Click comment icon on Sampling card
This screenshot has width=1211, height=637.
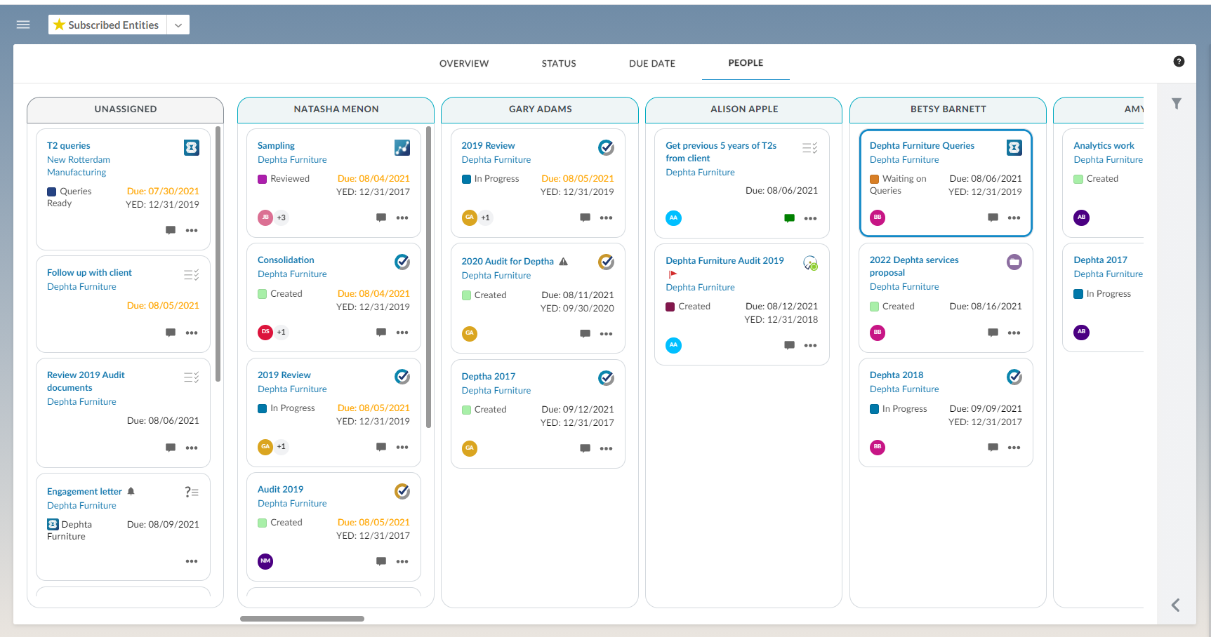click(380, 217)
